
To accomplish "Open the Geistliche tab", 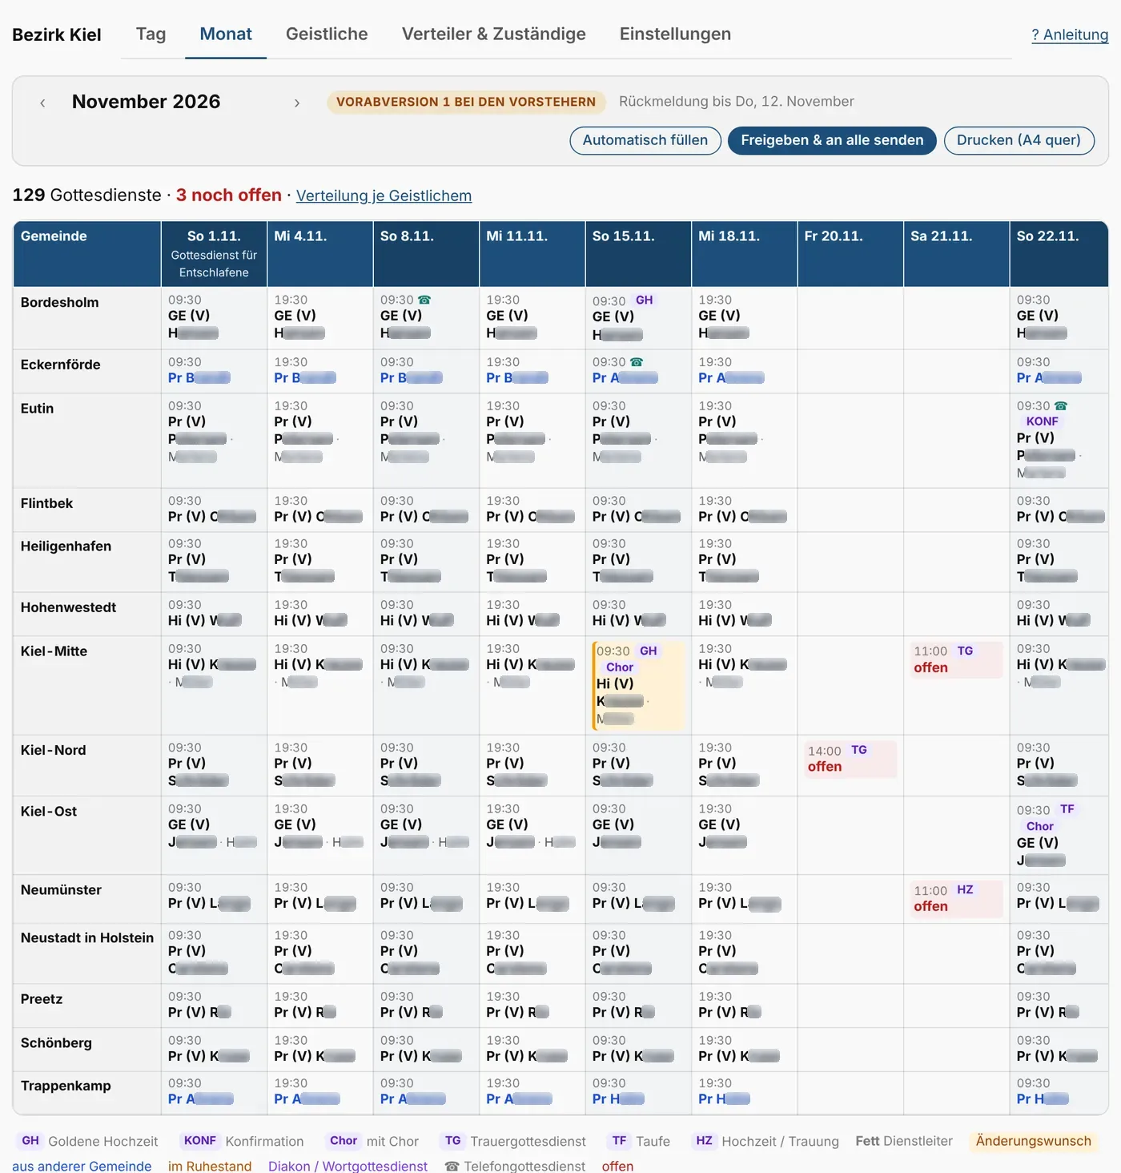I will 327,34.
